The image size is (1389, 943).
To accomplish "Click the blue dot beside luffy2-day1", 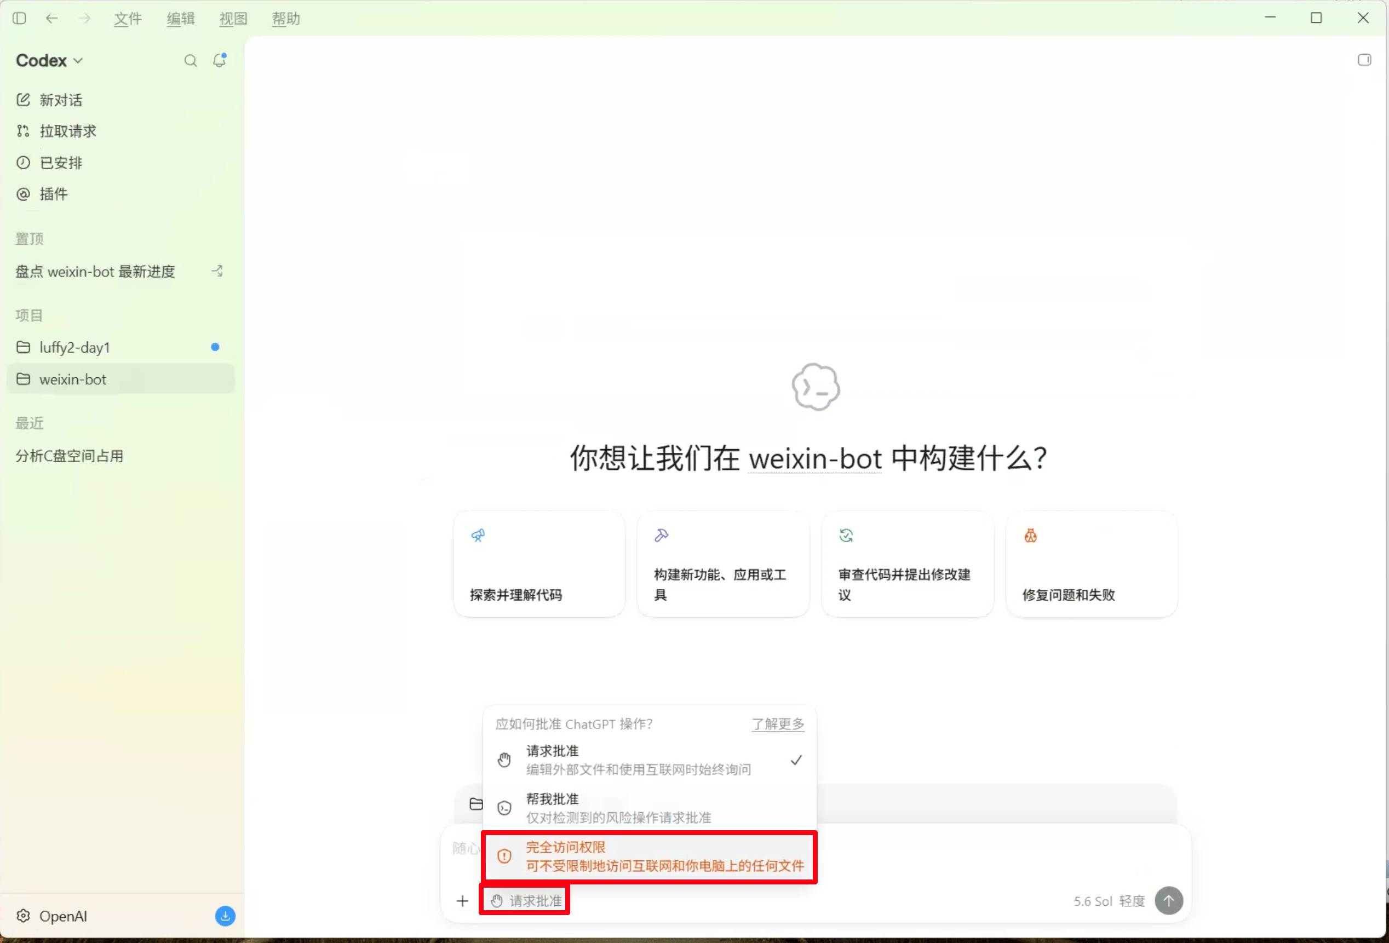I will tap(215, 347).
